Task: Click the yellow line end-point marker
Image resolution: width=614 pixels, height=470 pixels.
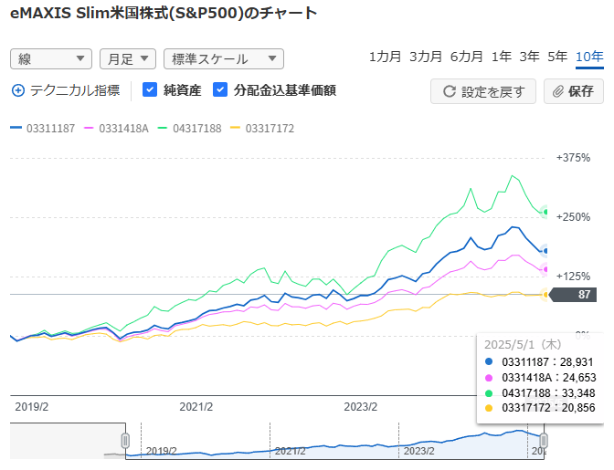Action: pyautogui.click(x=545, y=295)
